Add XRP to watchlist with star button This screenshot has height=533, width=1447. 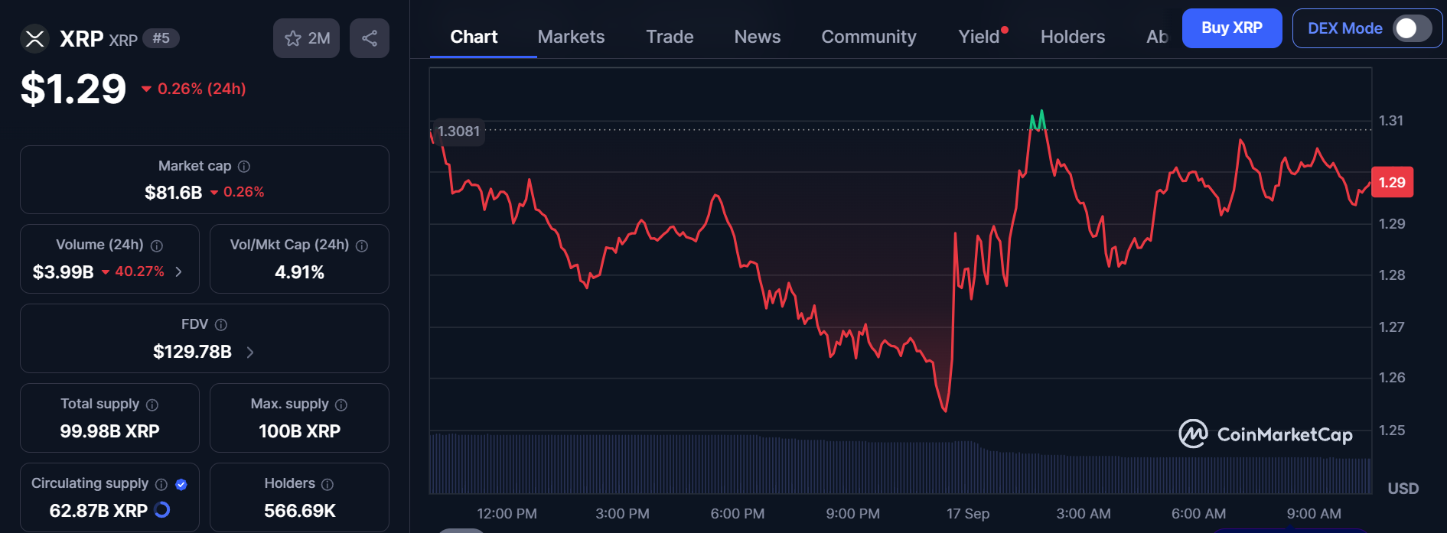[306, 38]
